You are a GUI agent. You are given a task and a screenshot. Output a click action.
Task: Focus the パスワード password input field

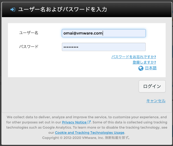104,47
